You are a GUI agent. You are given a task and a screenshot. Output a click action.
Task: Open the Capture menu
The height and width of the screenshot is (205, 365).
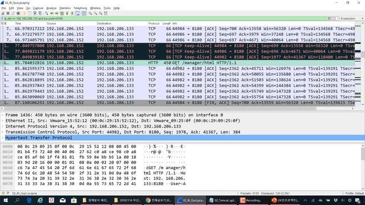(x=38, y=8)
